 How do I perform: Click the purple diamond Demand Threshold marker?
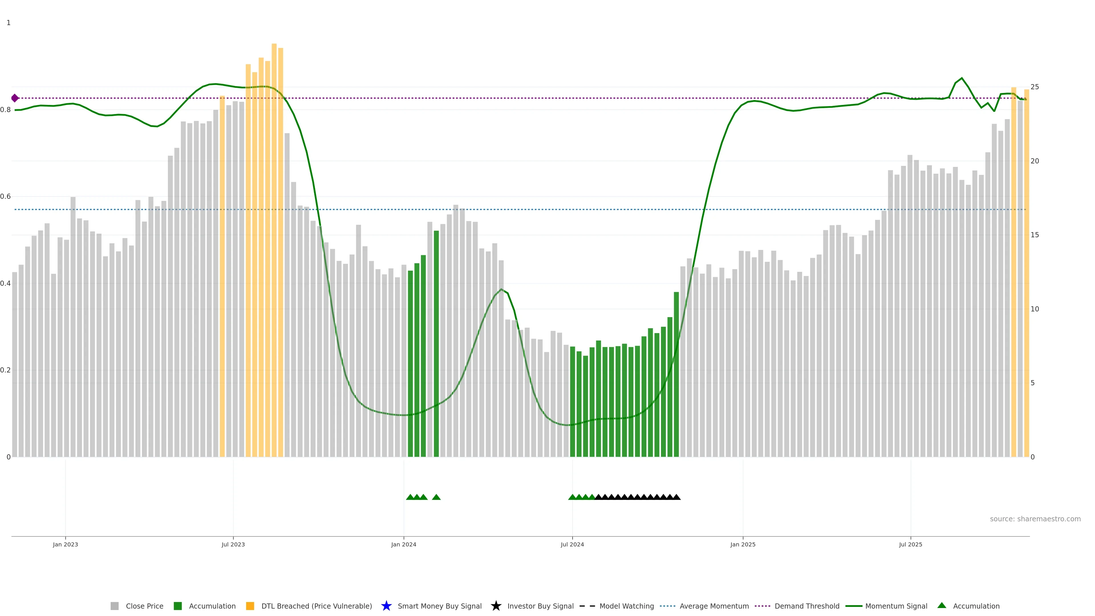point(15,98)
